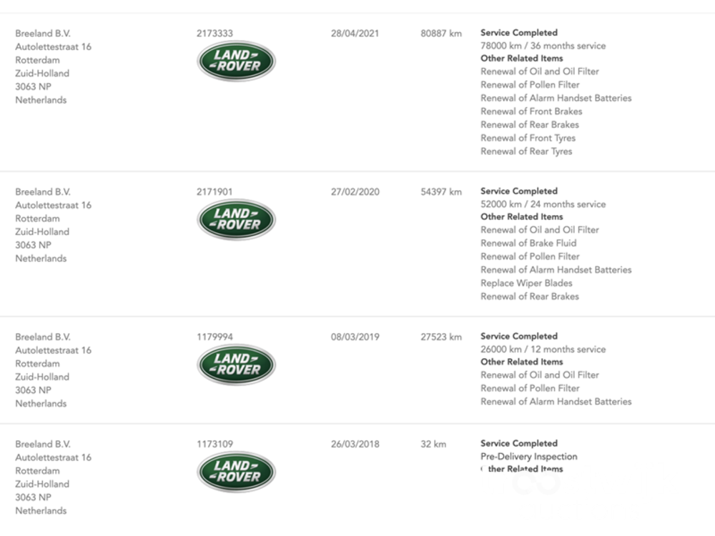Click the Land Rover logo under record 2171901

236,219
